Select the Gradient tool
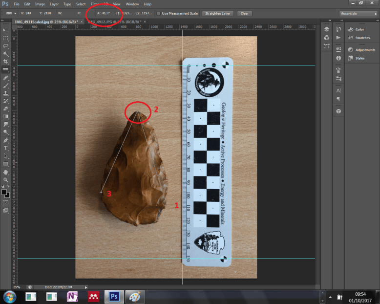380x304 pixels. click(x=5, y=116)
